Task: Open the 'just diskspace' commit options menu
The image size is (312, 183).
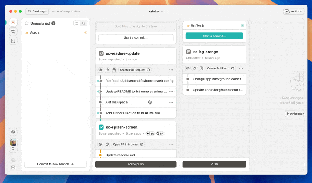Action: (x=171, y=102)
